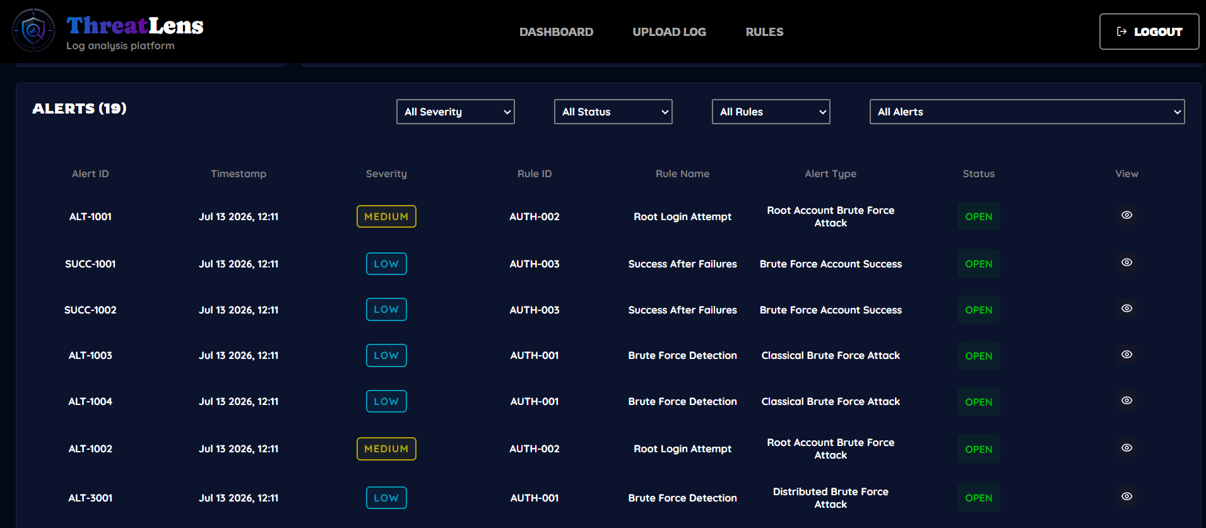The image size is (1206, 528).
Task: Click OPEN status badge for ALT-1001
Action: (x=979, y=216)
